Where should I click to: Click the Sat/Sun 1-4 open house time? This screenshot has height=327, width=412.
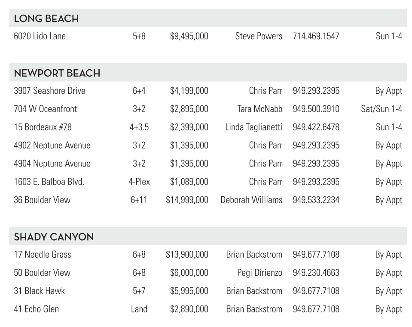(x=381, y=109)
